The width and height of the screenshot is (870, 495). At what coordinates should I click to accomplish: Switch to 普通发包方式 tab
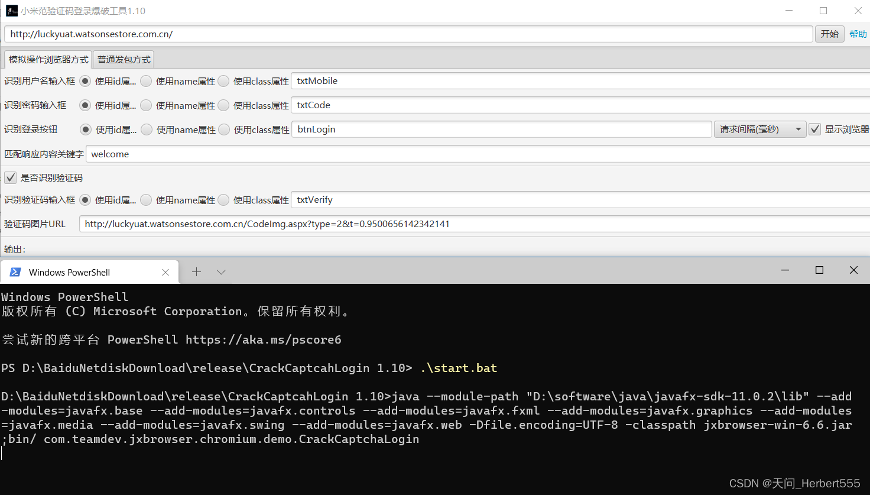click(124, 59)
